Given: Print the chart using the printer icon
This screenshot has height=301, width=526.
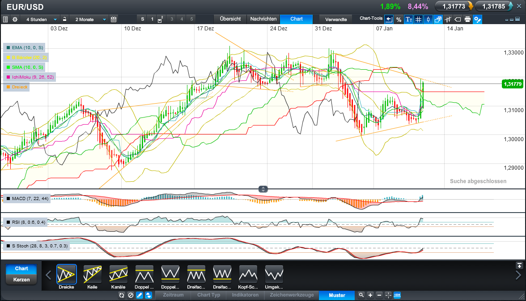Looking at the screenshot, I should 467,19.
